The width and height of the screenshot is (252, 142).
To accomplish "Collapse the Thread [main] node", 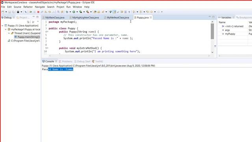I will point(9,33).
